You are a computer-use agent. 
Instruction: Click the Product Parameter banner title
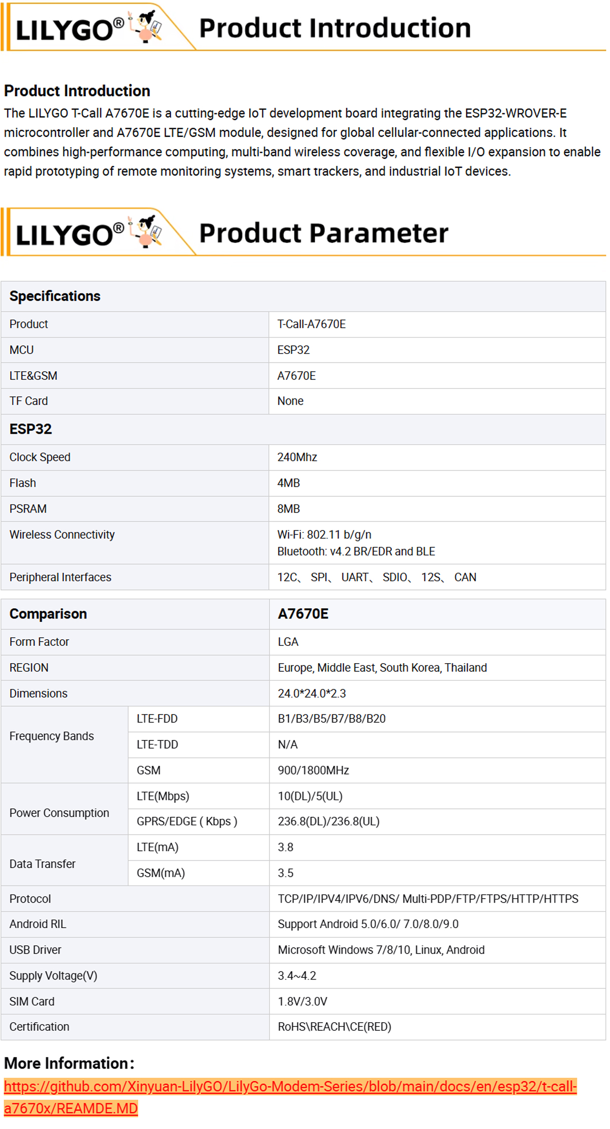pyautogui.click(x=323, y=233)
